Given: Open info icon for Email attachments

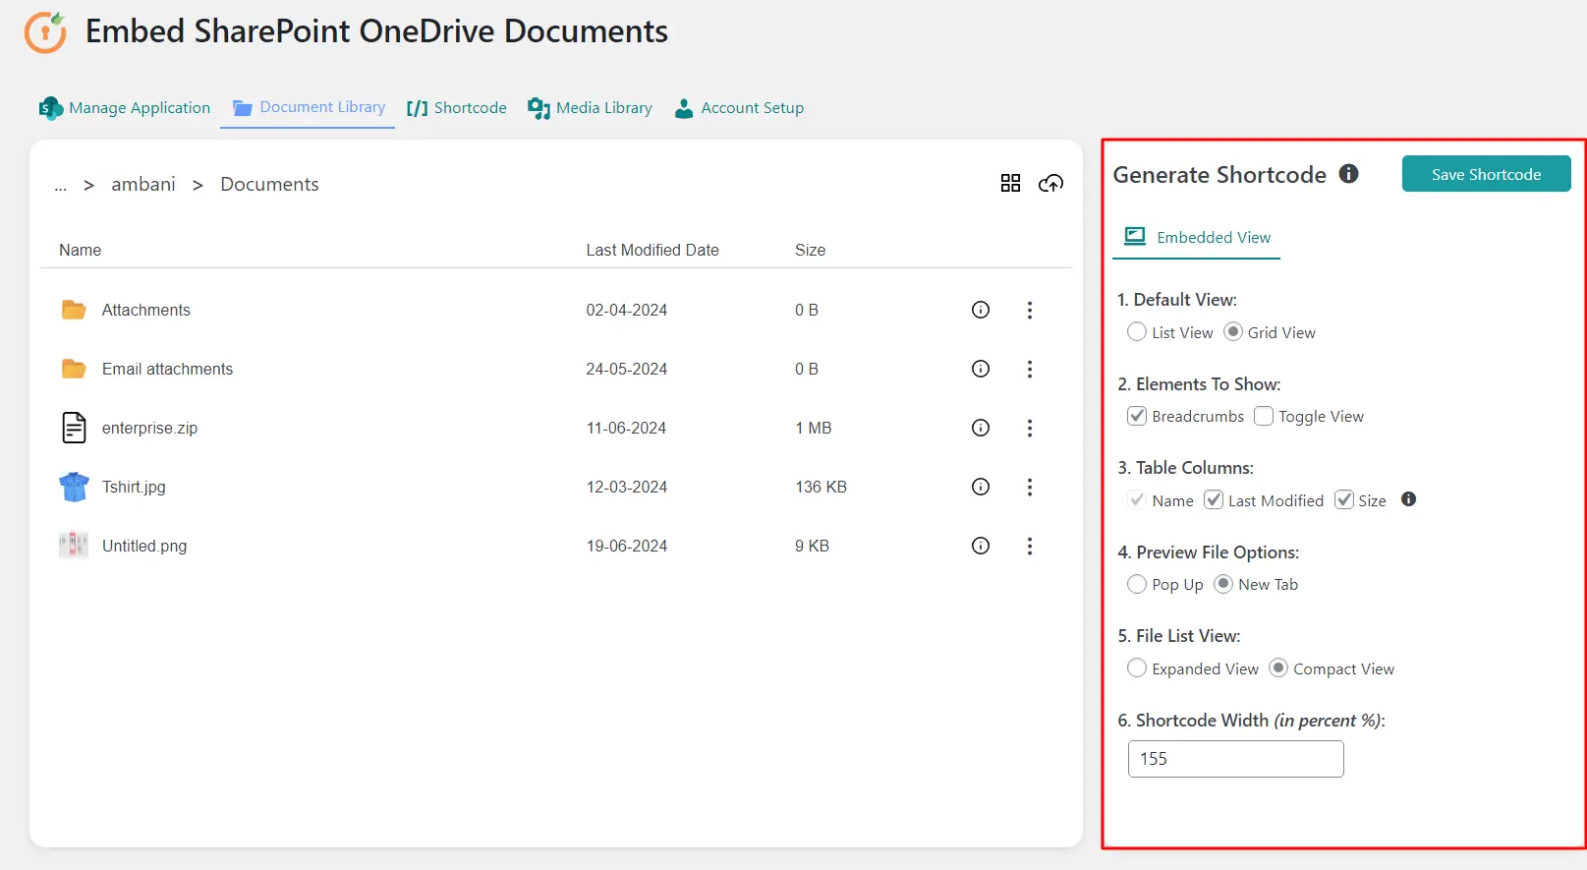Looking at the screenshot, I should (x=981, y=369).
